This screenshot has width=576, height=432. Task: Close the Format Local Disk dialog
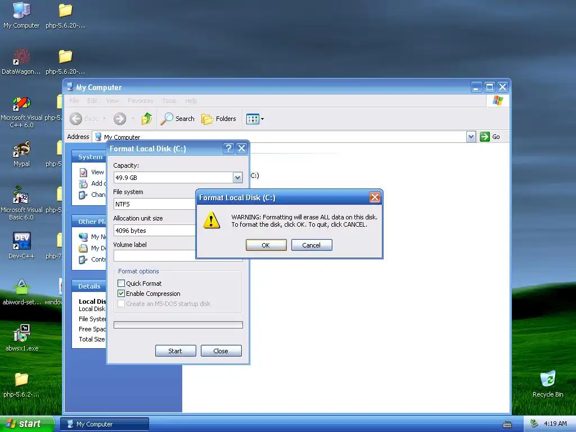241,148
